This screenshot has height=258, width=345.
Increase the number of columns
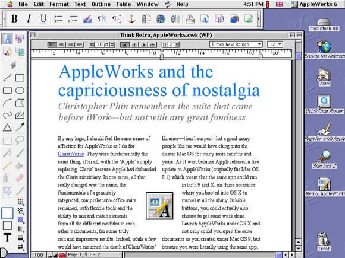(x=177, y=44)
